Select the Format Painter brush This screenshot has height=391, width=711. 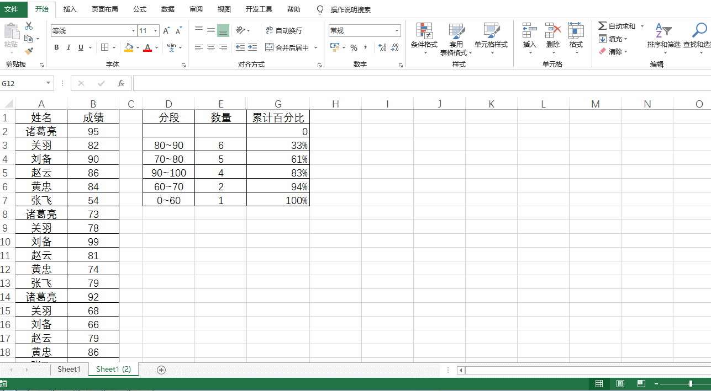pos(29,51)
